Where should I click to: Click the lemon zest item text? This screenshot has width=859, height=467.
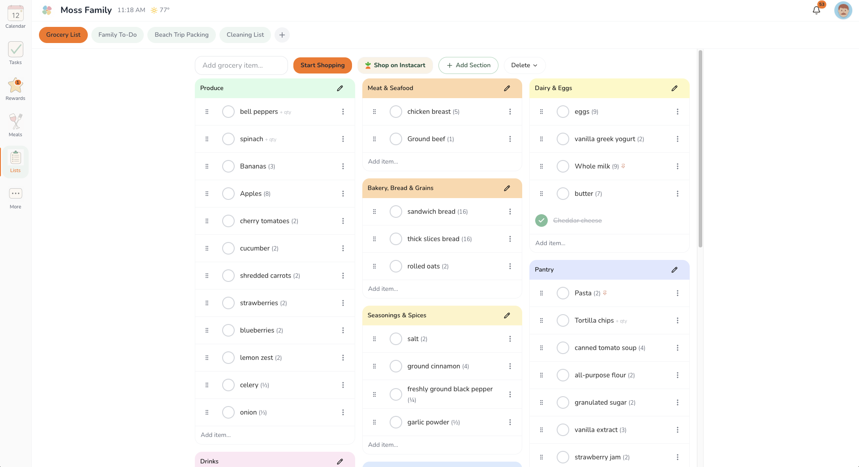tap(256, 358)
